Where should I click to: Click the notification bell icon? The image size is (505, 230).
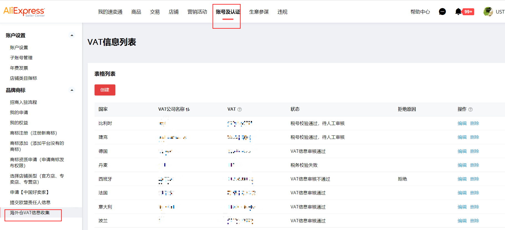(458, 12)
